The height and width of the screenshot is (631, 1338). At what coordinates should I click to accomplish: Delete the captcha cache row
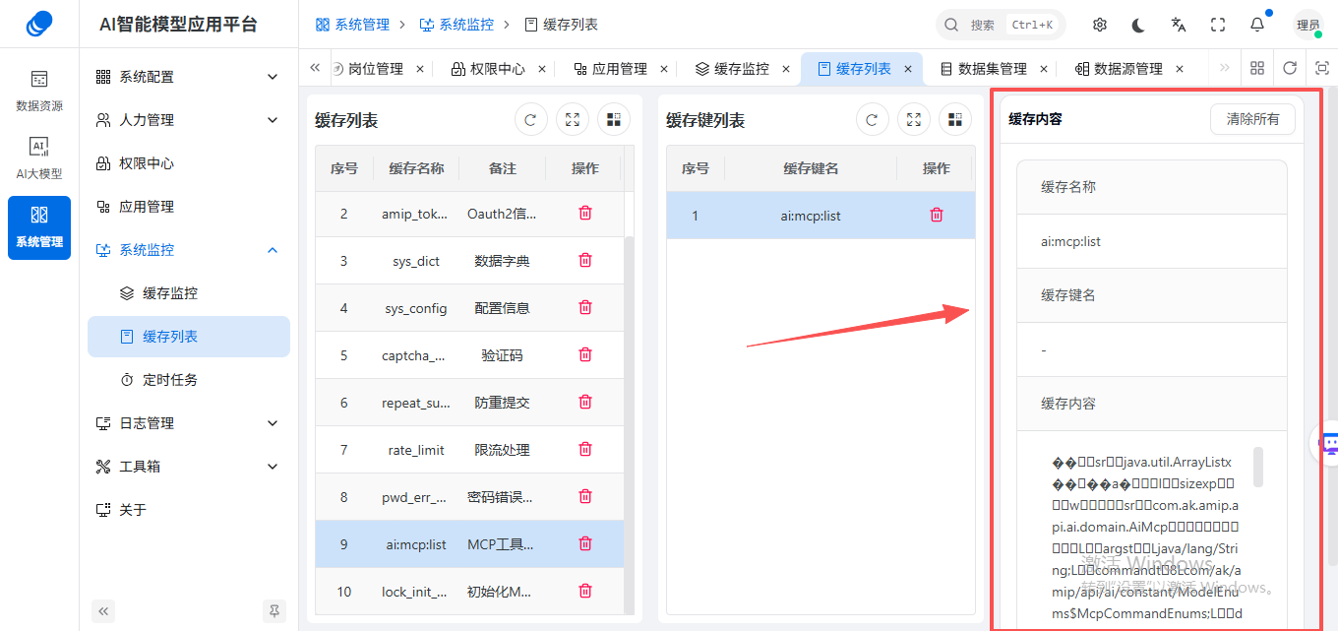[585, 354]
